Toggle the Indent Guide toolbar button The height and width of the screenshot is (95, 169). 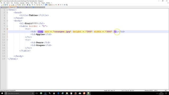point(46,5)
